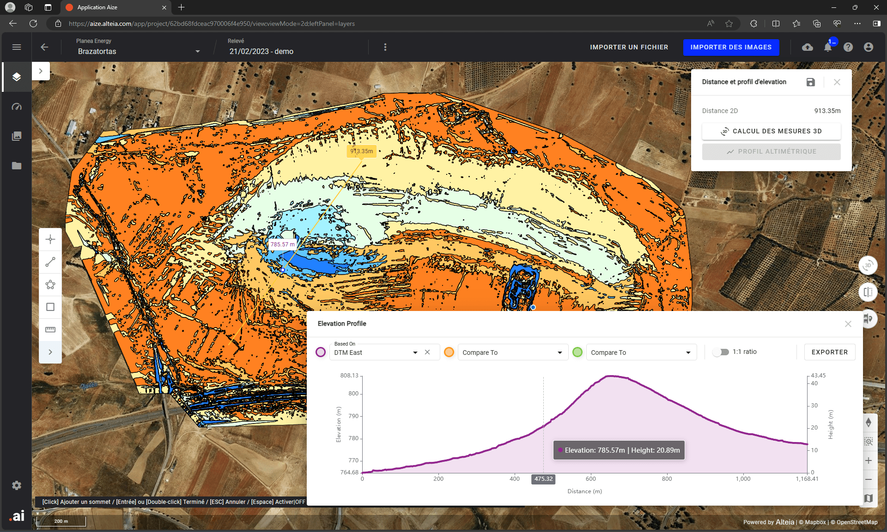Select the point marker tool
Image resolution: width=887 pixels, height=532 pixels.
pos(50,239)
